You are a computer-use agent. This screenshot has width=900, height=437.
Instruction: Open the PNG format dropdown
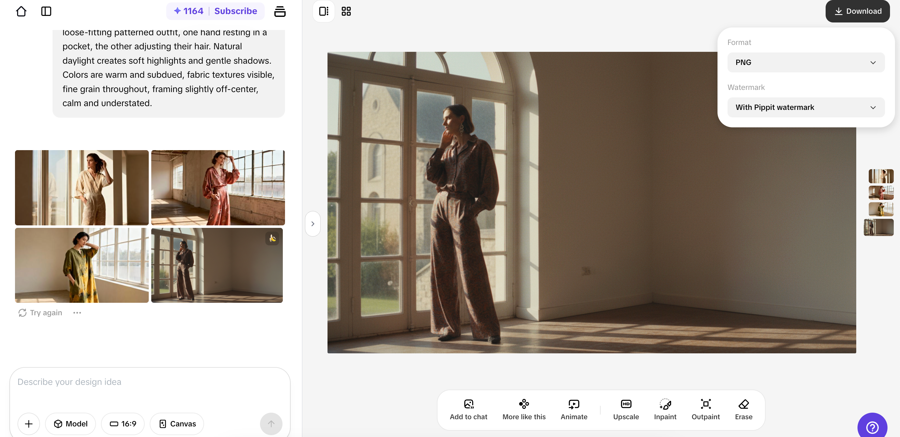[x=806, y=62]
